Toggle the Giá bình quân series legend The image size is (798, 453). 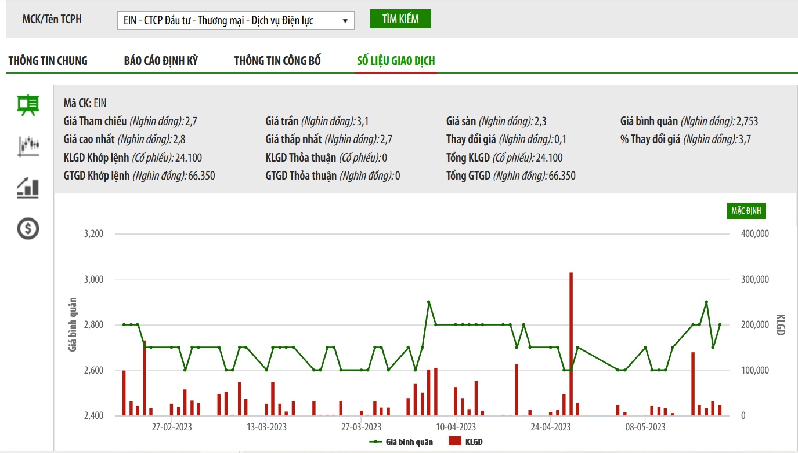409,442
